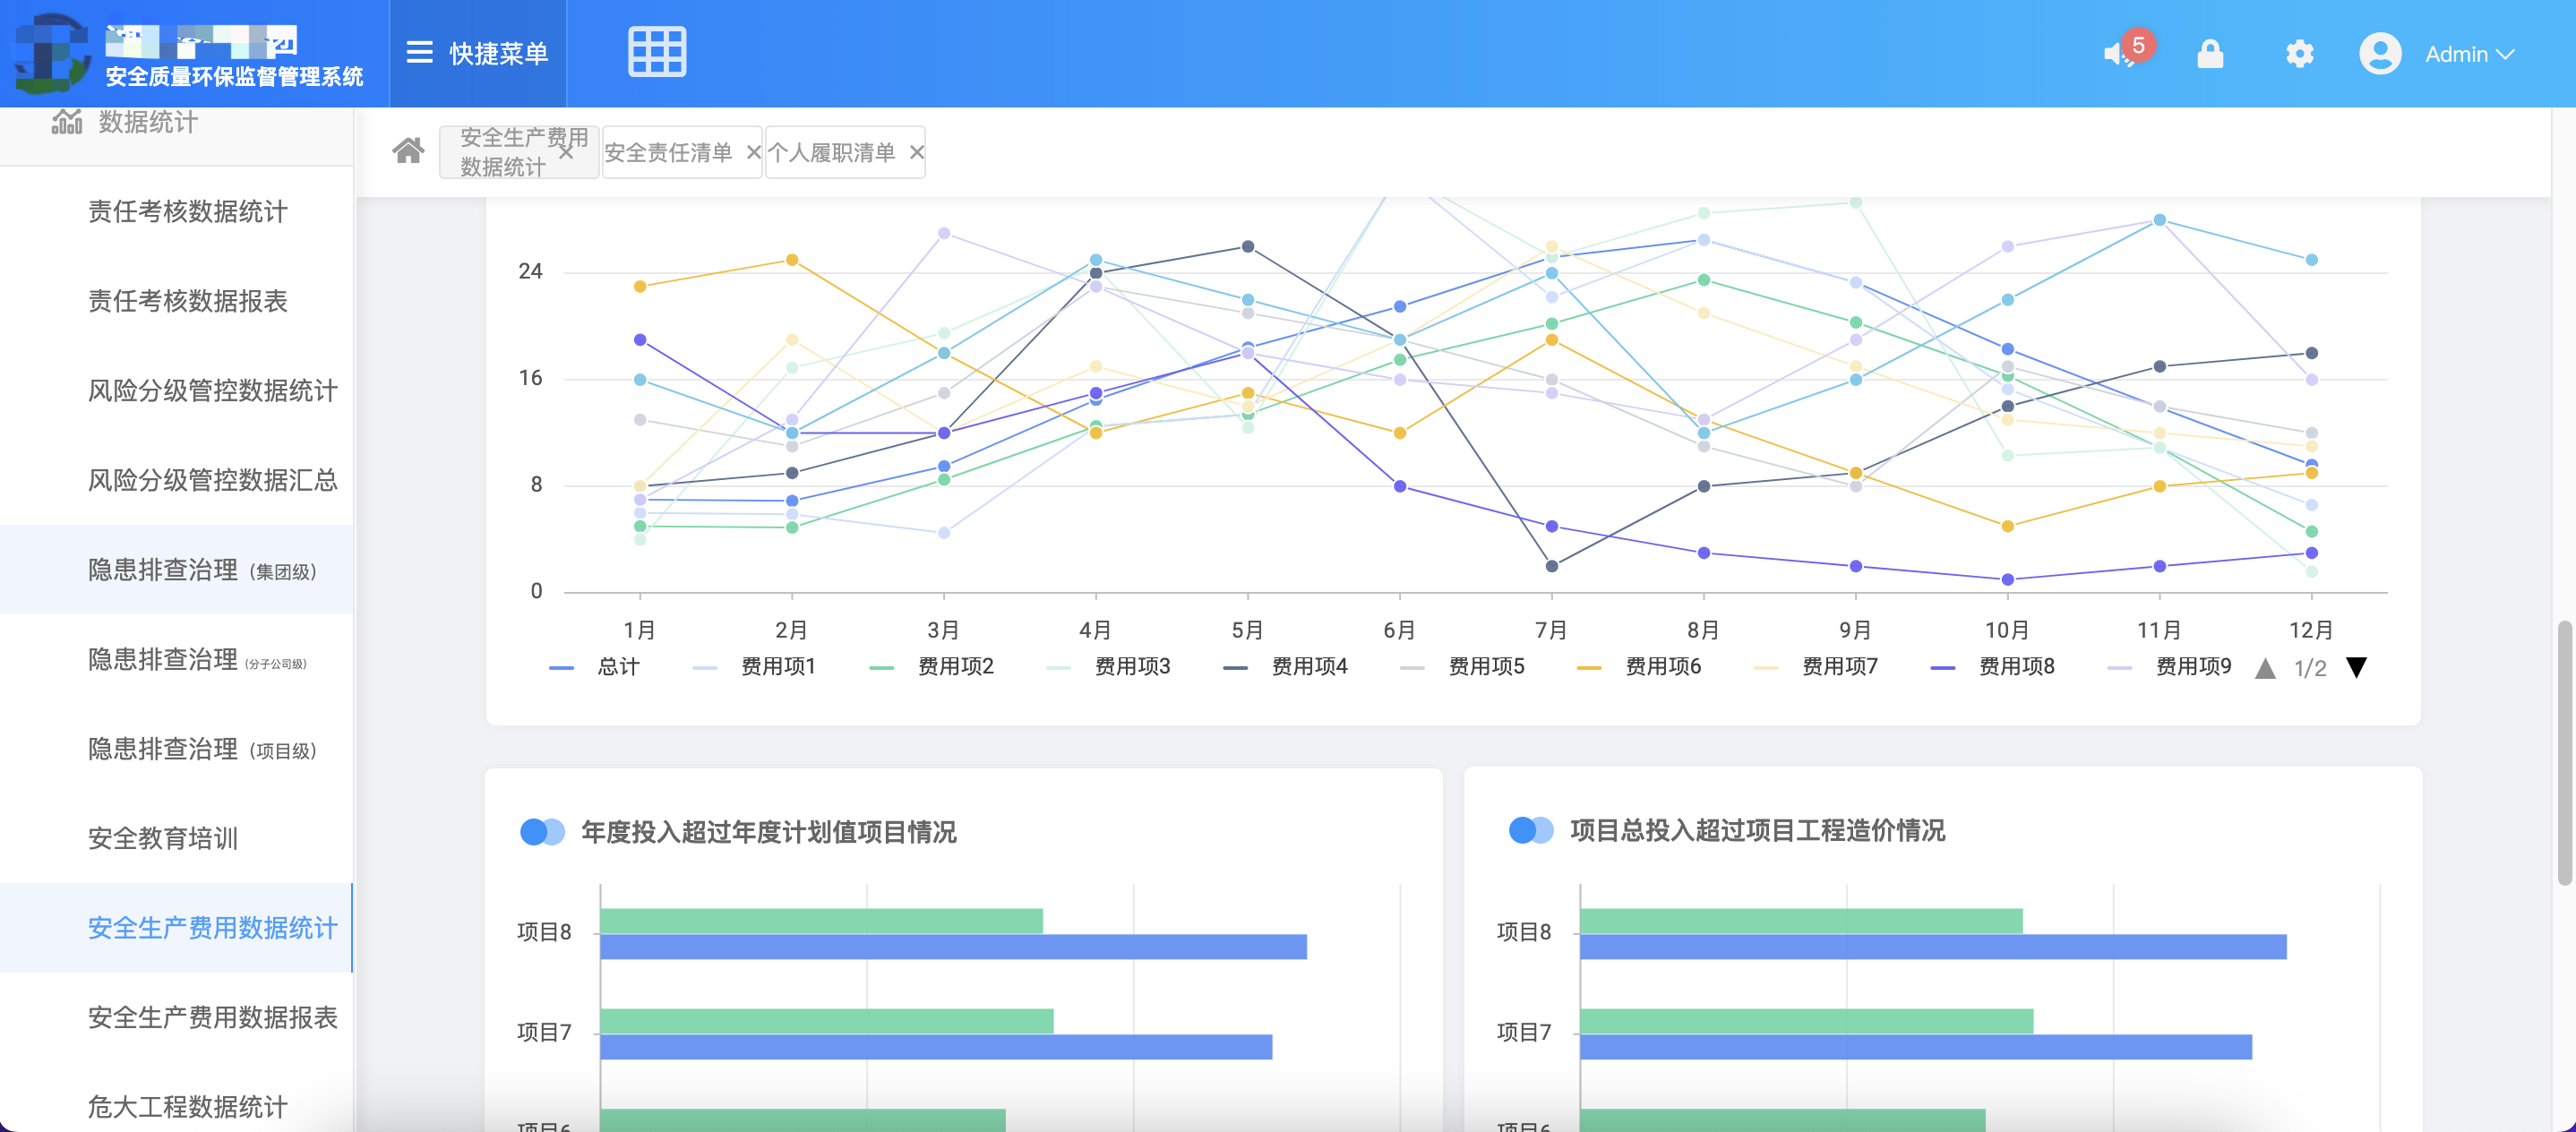Click 年度投入超过年度计划值项目情况 title

[x=768, y=832]
